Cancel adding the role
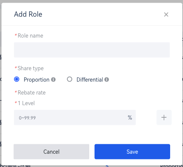The height and width of the screenshot is (167, 183). pyautogui.click(x=51, y=151)
